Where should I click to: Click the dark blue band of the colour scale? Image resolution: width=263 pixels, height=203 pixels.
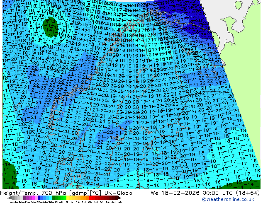[x=39, y=198]
